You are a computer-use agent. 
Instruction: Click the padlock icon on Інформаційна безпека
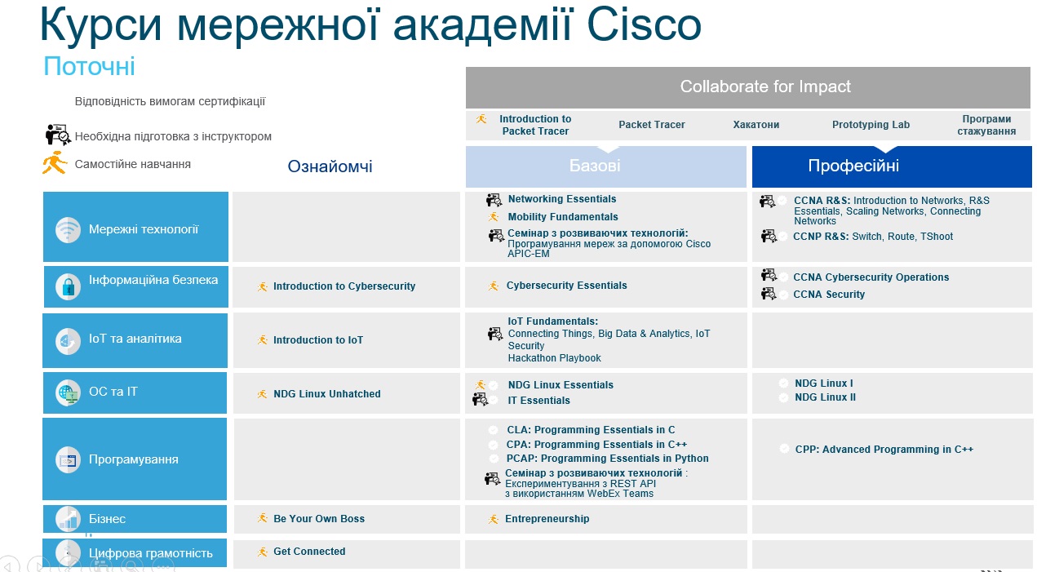coord(69,286)
